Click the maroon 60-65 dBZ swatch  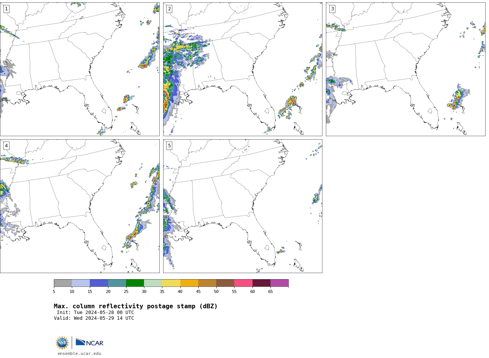(261, 283)
